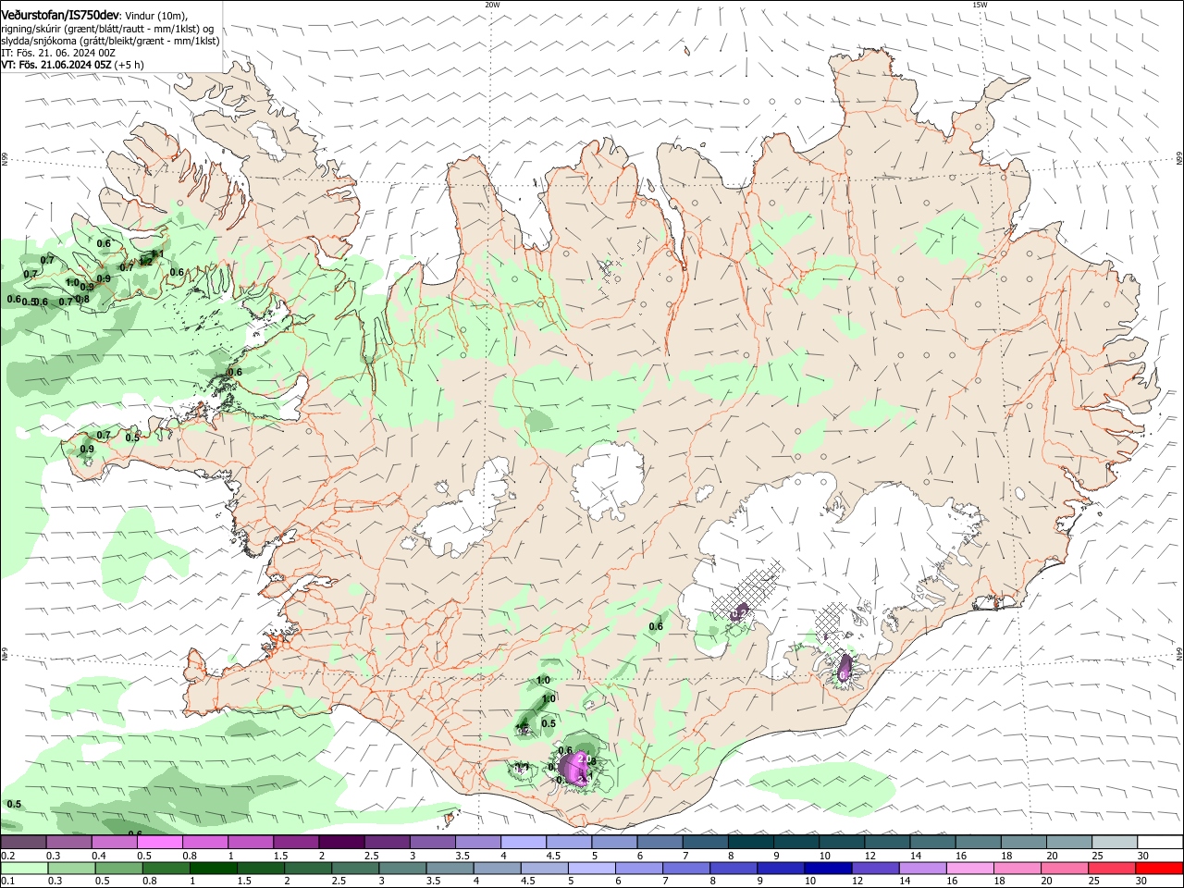Pick lower-row deep blue swatch between 10 and 12

(x=830, y=868)
